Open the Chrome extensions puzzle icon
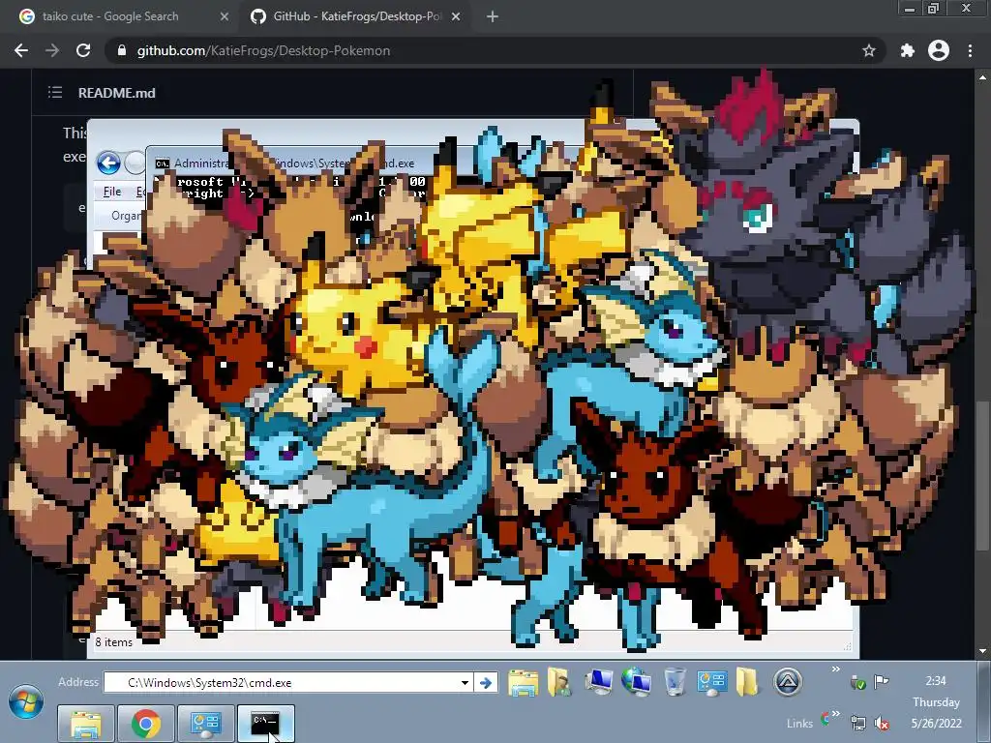991x743 pixels. click(908, 50)
